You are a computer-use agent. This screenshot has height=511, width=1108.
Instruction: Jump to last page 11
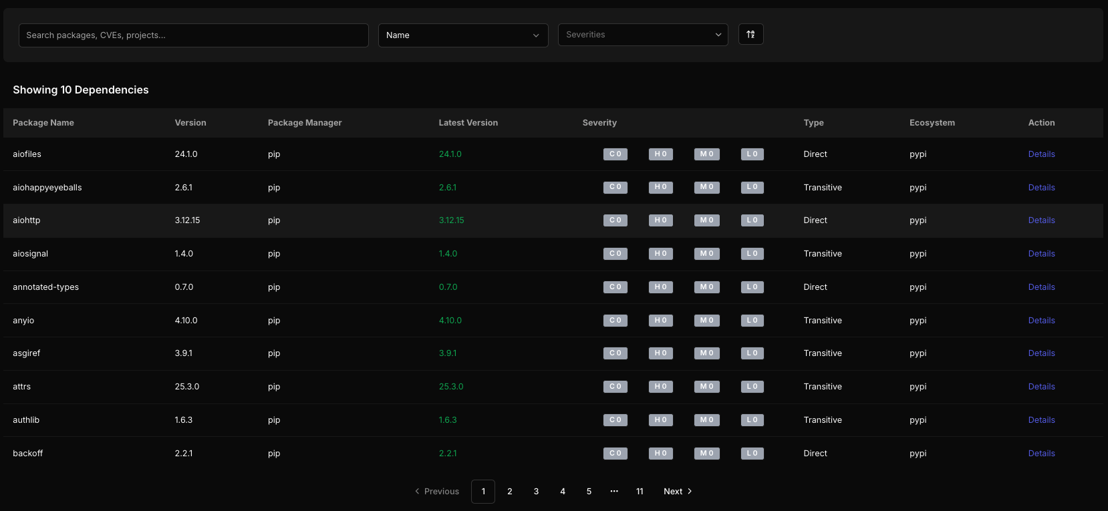pos(640,492)
